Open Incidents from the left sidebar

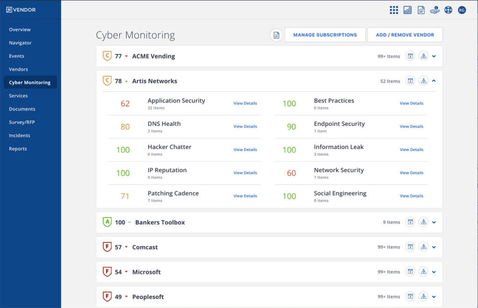pos(19,135)
